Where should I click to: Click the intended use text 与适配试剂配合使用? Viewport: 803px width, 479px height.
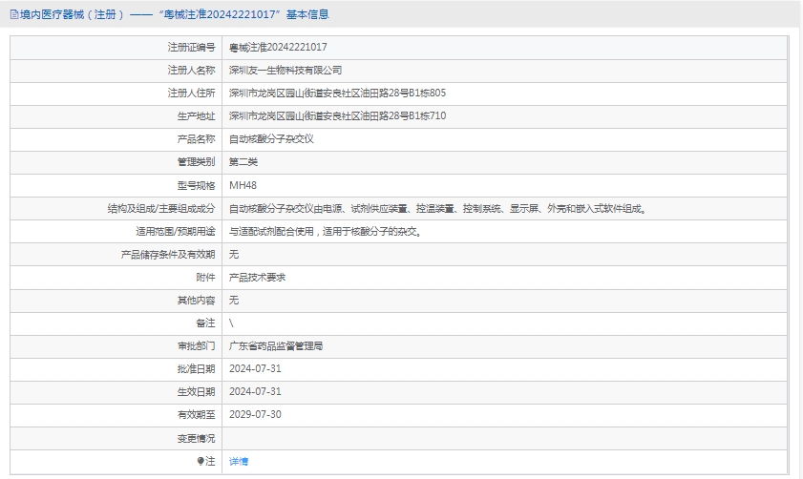tap(325, 231)
